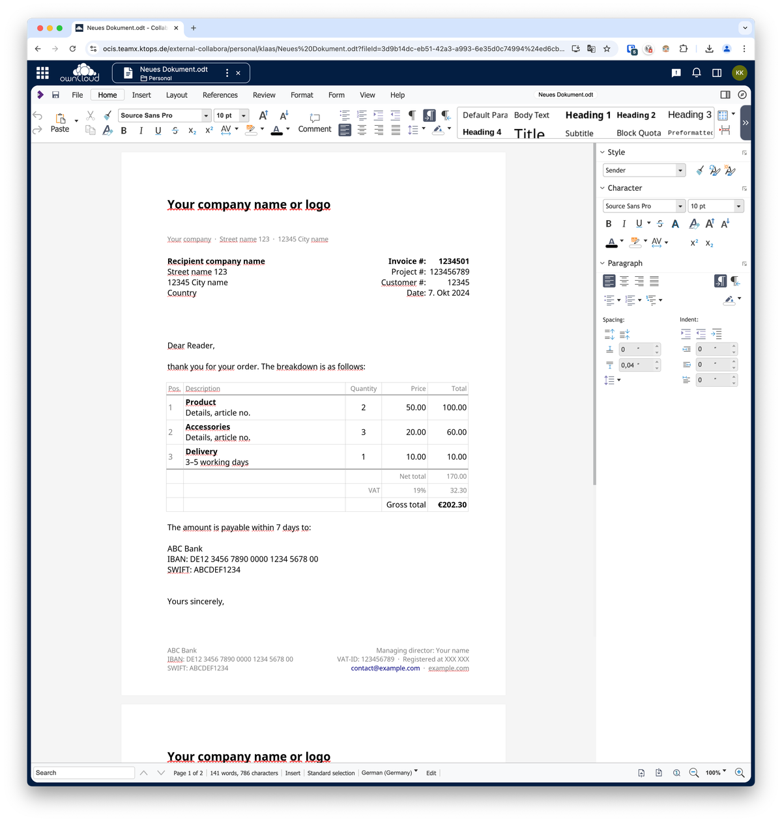The image size is (782, 822).
Task: Toggle Italic in the sidebar Character panel
Action: [x=624, y=223]
